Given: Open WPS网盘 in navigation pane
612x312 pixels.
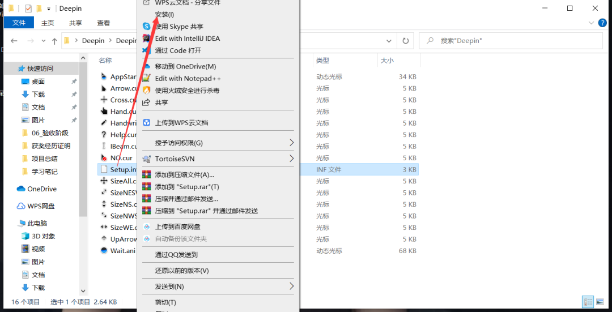Looking at the screenshot, I should [41, 206].
